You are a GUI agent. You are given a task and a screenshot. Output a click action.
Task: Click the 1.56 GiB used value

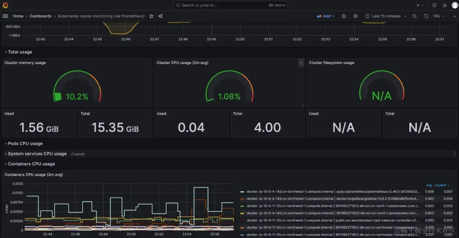point(39,127)
